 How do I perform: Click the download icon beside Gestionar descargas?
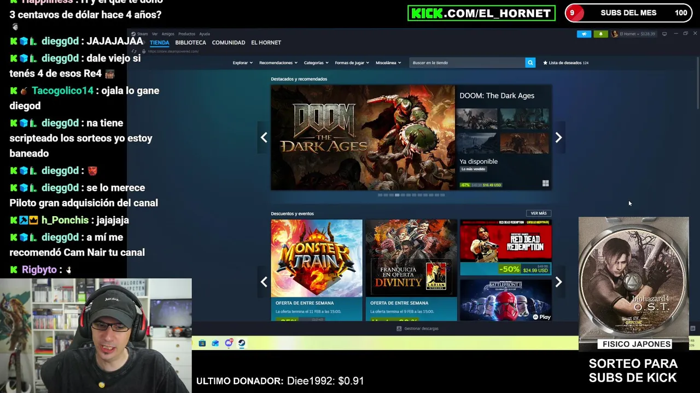coord(399,329)
